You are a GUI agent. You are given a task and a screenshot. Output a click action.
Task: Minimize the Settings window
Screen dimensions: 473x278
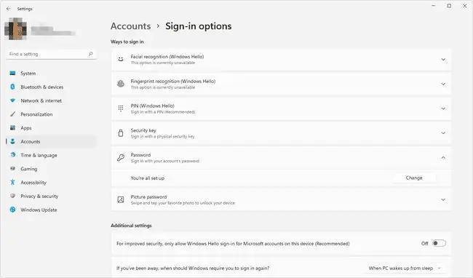pyautogui.click(x=434, y=6)
